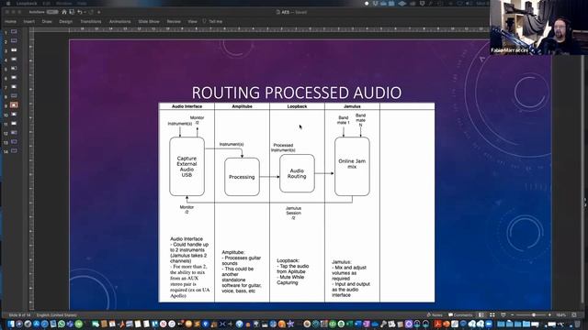Open the Animations tab
The height and width of the screenshot is (330, 588).
tap(120, 22)
